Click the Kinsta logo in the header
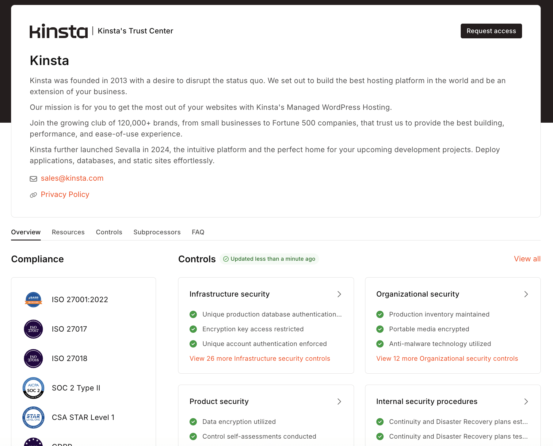 (x=59, y=31)
